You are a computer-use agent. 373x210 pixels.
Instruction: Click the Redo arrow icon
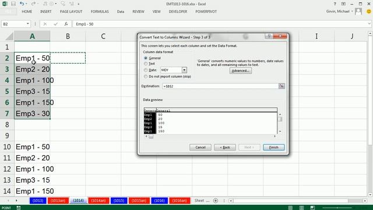33,4
